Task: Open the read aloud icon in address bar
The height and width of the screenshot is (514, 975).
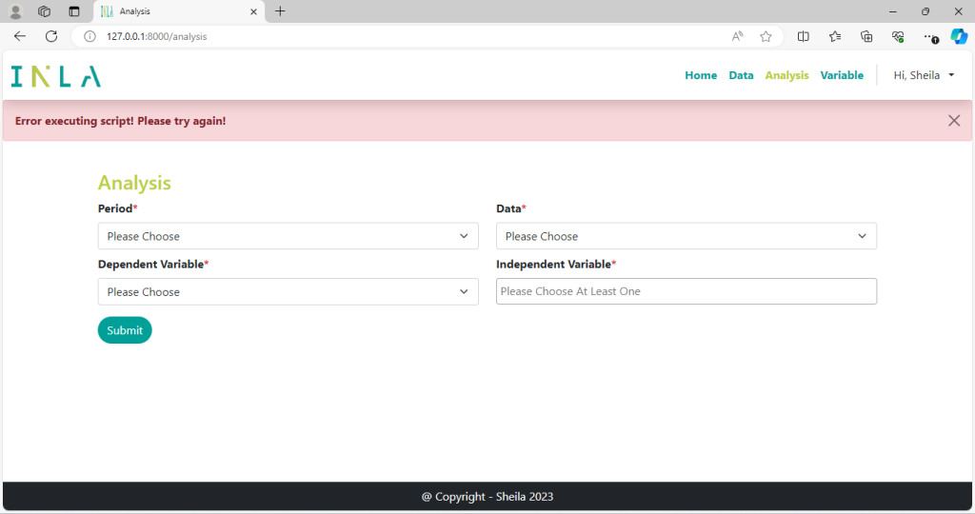Action: coord(738,37)
